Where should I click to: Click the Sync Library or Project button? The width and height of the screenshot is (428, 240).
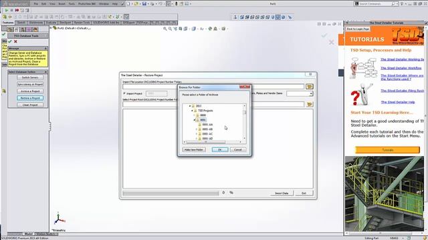[30, 85]
